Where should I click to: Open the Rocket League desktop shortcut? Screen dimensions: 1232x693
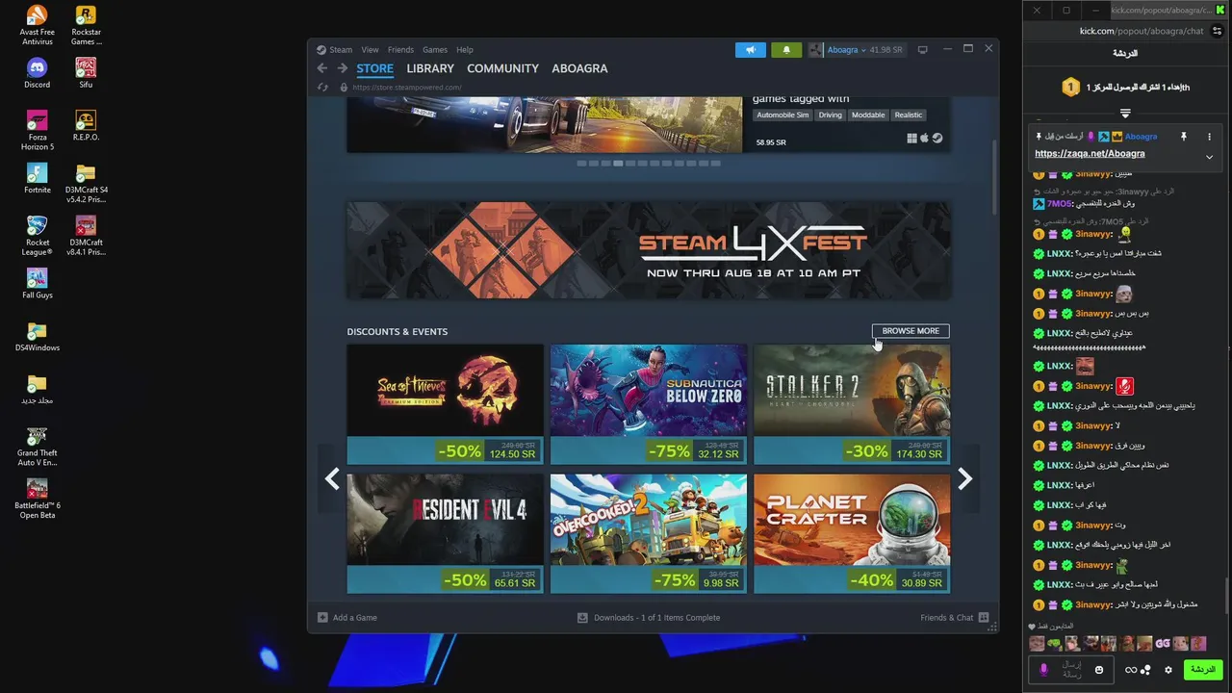tap(37, 236)
